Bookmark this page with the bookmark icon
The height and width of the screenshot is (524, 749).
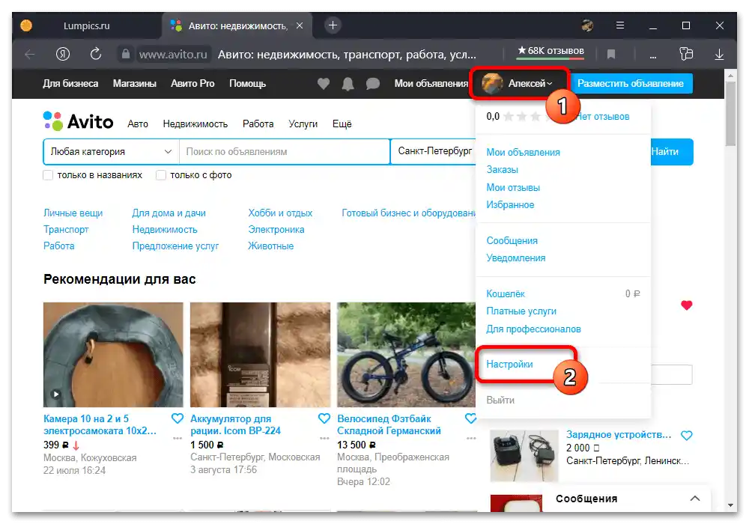point(611,55)
